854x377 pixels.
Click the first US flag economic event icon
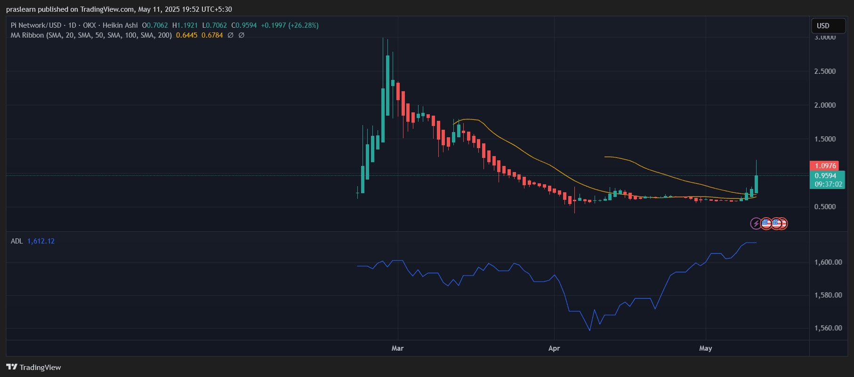[766, 224]
